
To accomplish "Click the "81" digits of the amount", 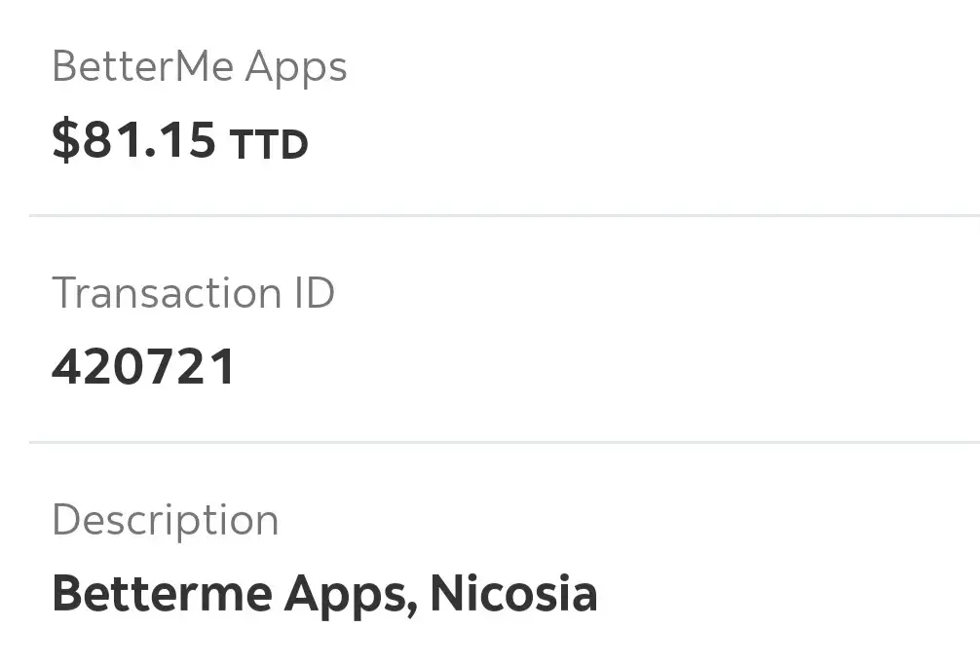I will tap(112, 140).
